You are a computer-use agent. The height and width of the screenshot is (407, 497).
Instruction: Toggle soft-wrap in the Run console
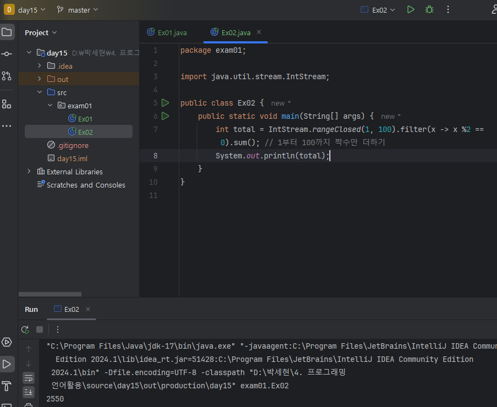click(29, 378)
